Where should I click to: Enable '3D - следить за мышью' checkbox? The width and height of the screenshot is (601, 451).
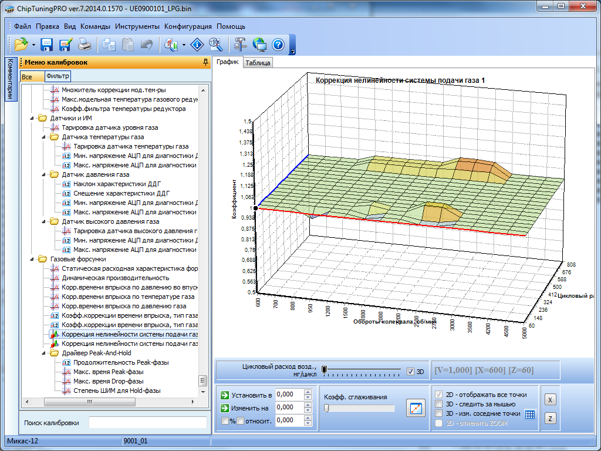coord(438,404)
